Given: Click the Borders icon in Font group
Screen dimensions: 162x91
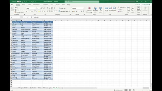Looking at the screenshot, I should tap(35, 11).
